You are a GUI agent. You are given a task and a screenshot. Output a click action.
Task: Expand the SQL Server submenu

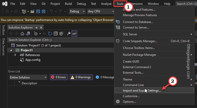(x=154, y=34)
